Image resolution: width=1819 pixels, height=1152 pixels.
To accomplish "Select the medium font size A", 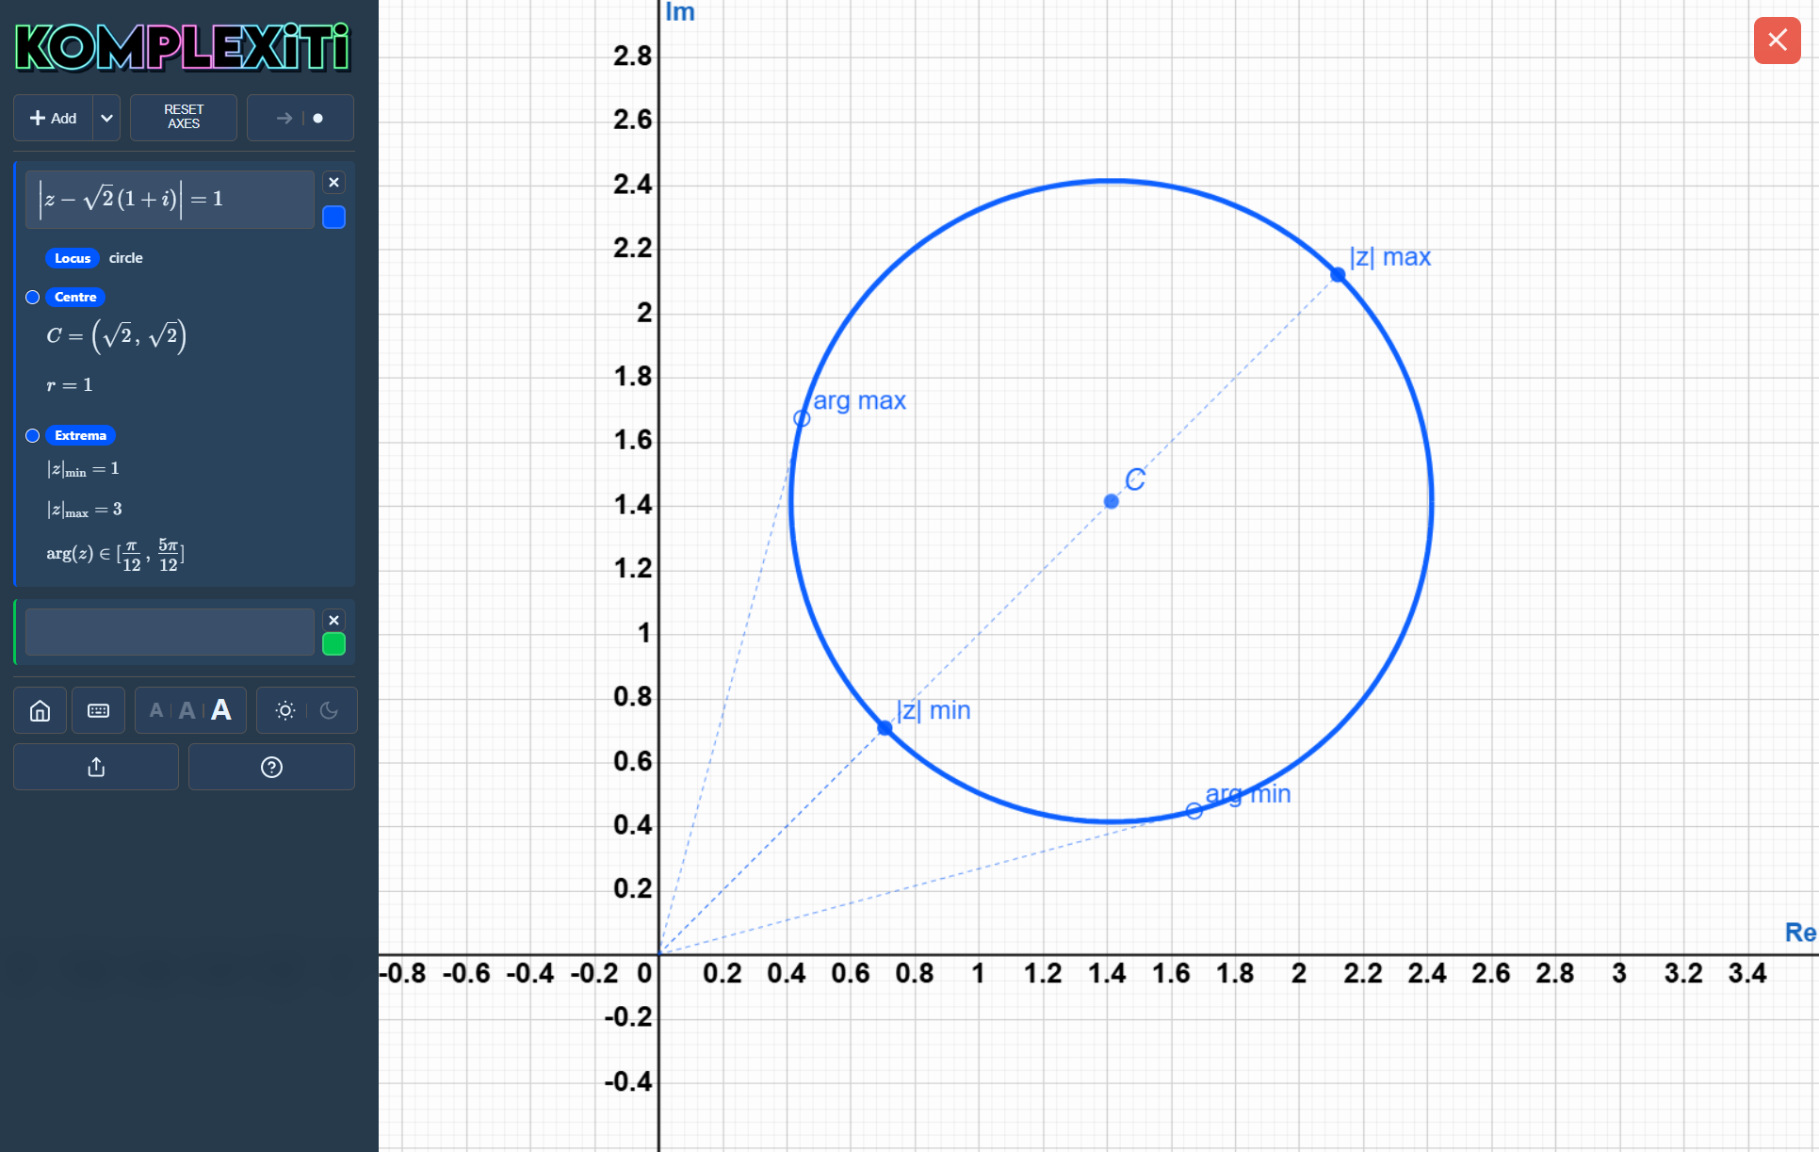I will pyautogui.click(x=187, y=710).
